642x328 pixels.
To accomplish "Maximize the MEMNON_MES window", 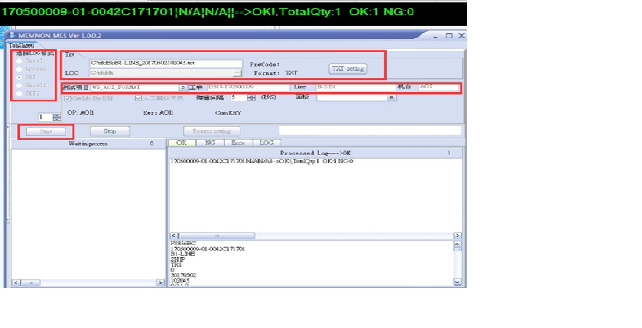I will click(x=449, y=36).
